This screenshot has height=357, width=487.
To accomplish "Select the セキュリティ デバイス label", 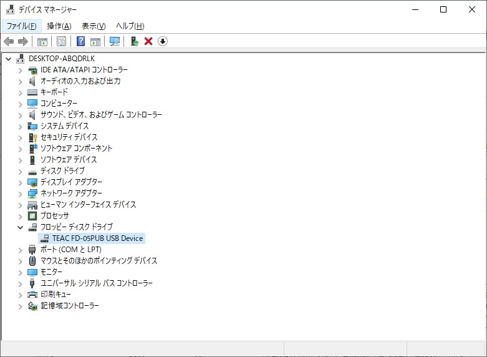I will pos(69,137).
